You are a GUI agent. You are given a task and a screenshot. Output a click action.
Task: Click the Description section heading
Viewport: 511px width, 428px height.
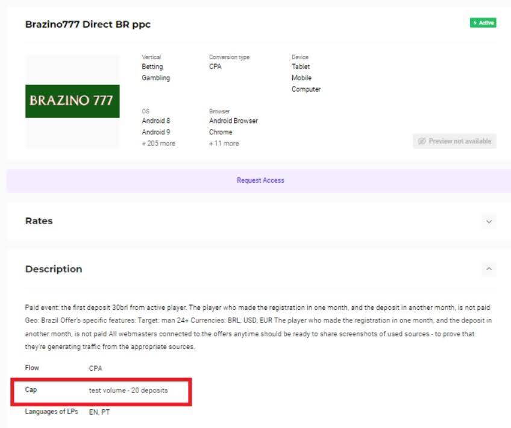click(x=54, y=269)
